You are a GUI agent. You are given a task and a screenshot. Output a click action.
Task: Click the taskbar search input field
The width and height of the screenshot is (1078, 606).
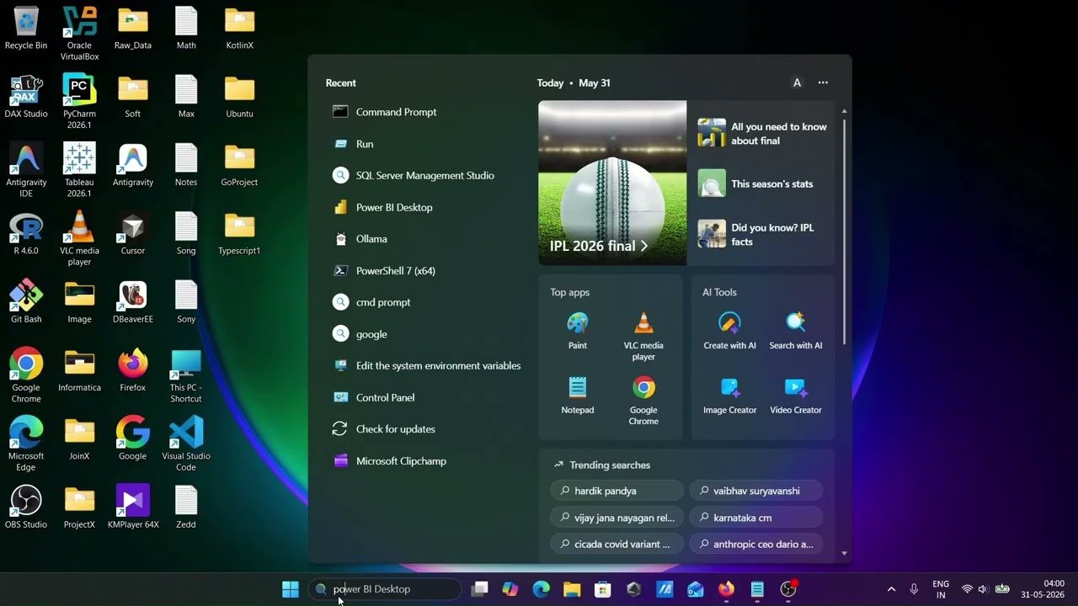tap(386, 589)
